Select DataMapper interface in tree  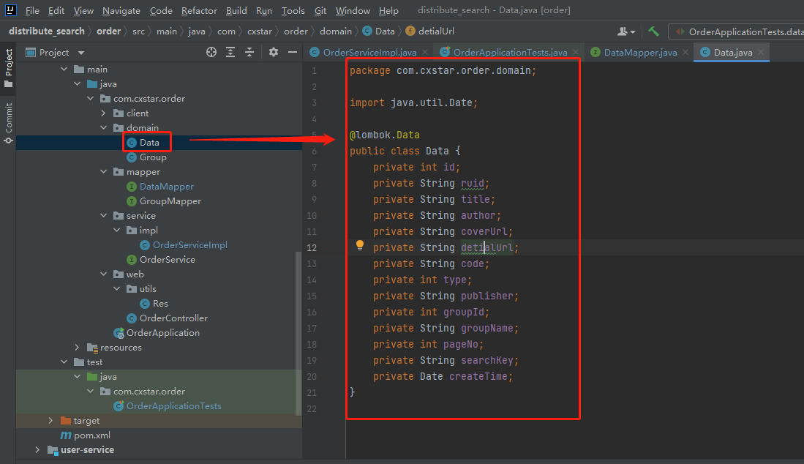point(167,187)
